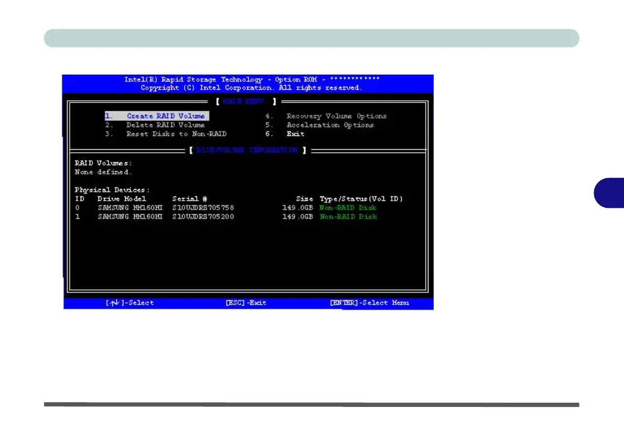Image resolution: width=624 pixels, height=440 pixels.
Task: Click the 'Serial #' column header
Action: [189, 198]
